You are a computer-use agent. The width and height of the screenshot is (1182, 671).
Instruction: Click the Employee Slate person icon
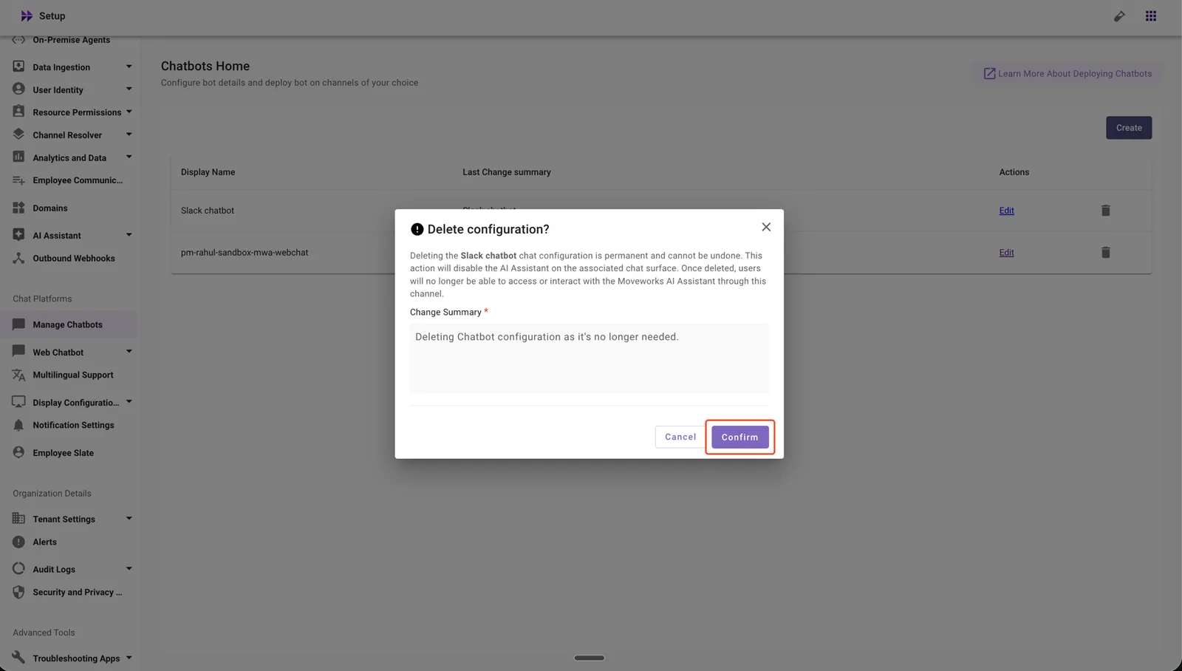(x=18, y=452)
